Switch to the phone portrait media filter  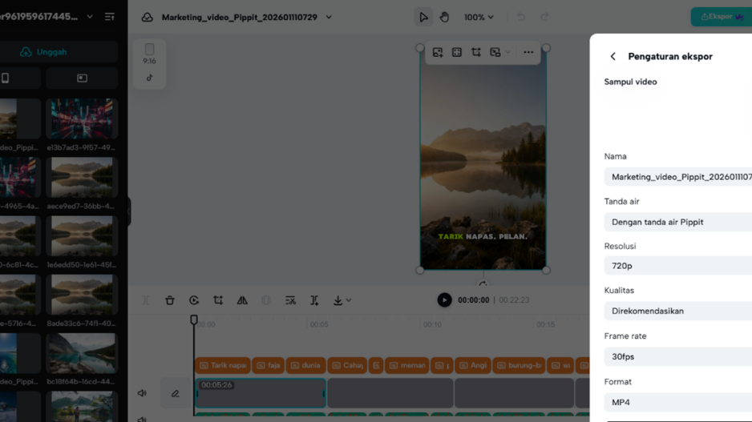coord(6,78)
